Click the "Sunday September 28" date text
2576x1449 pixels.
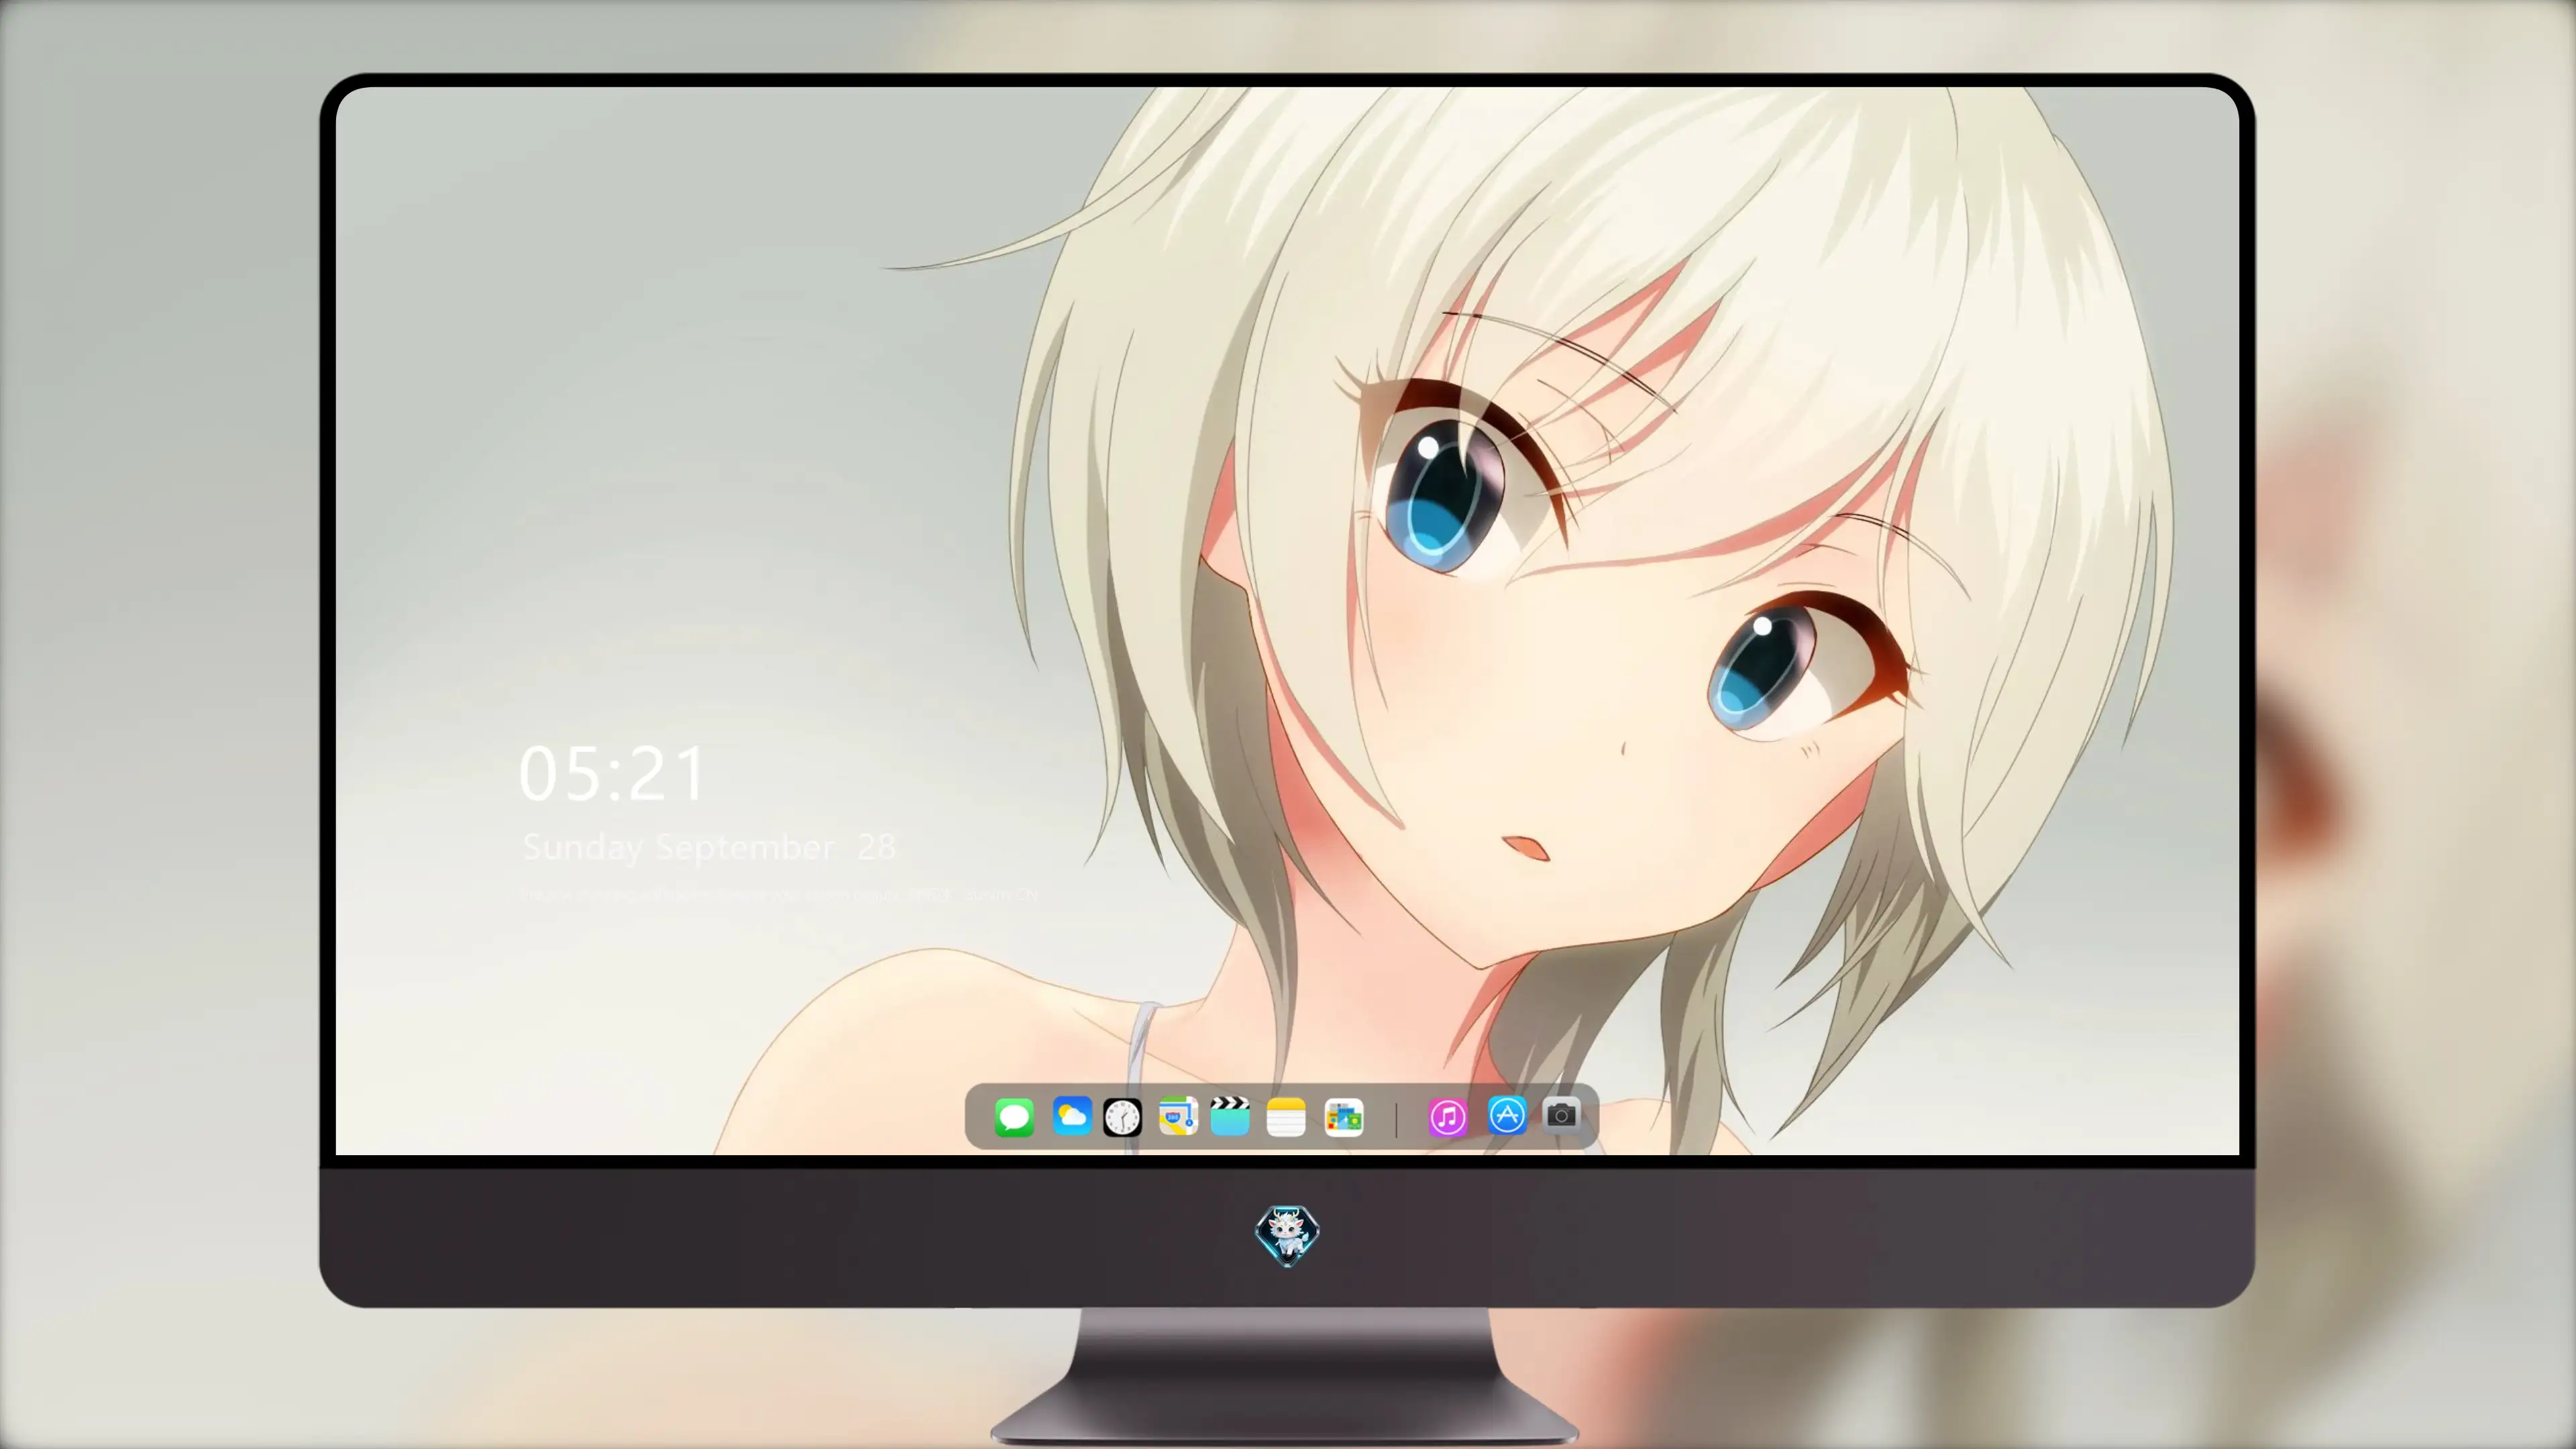(x=709, y=848)
